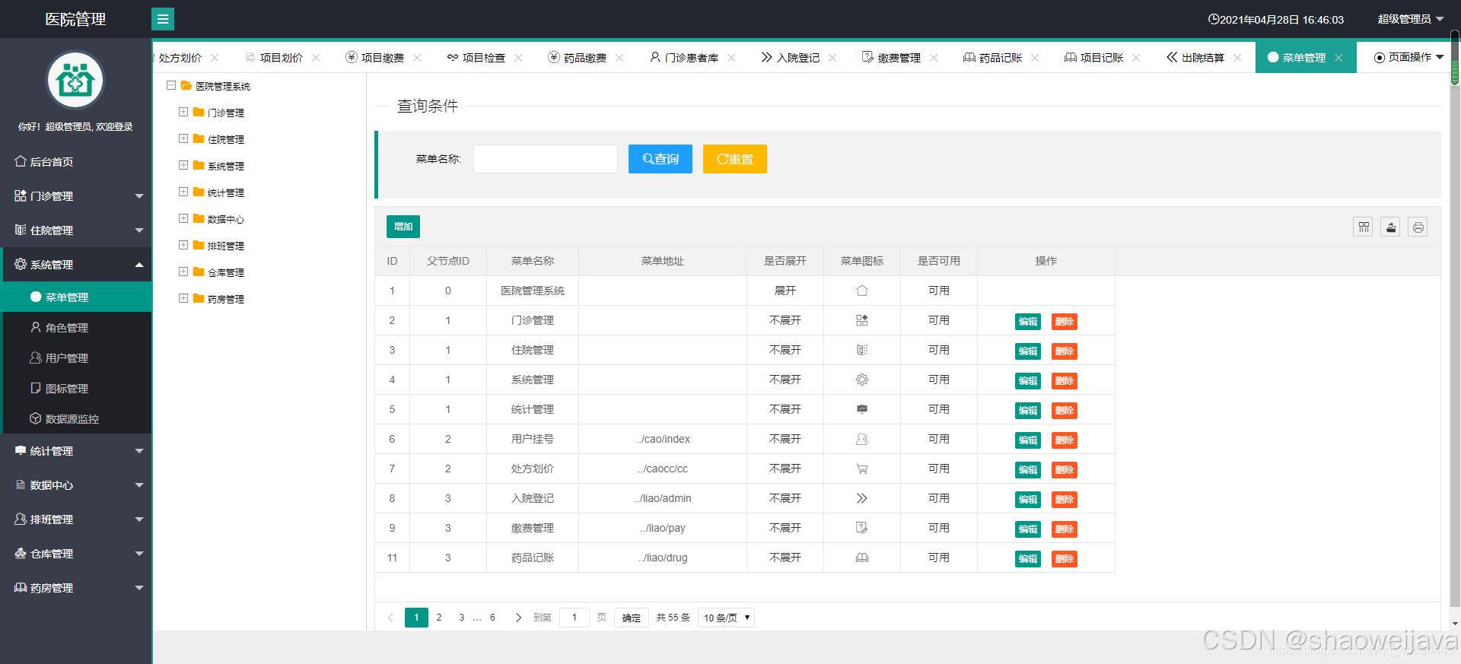The image size is (1461, 664).
Task: Click the hospital logo avatar
Action: tap(75, 80)
